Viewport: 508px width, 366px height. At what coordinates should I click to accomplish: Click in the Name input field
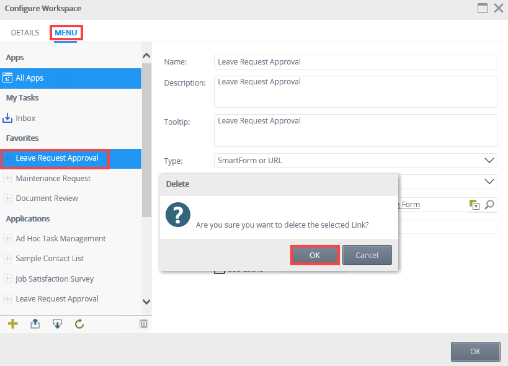(x=355, y=62)
